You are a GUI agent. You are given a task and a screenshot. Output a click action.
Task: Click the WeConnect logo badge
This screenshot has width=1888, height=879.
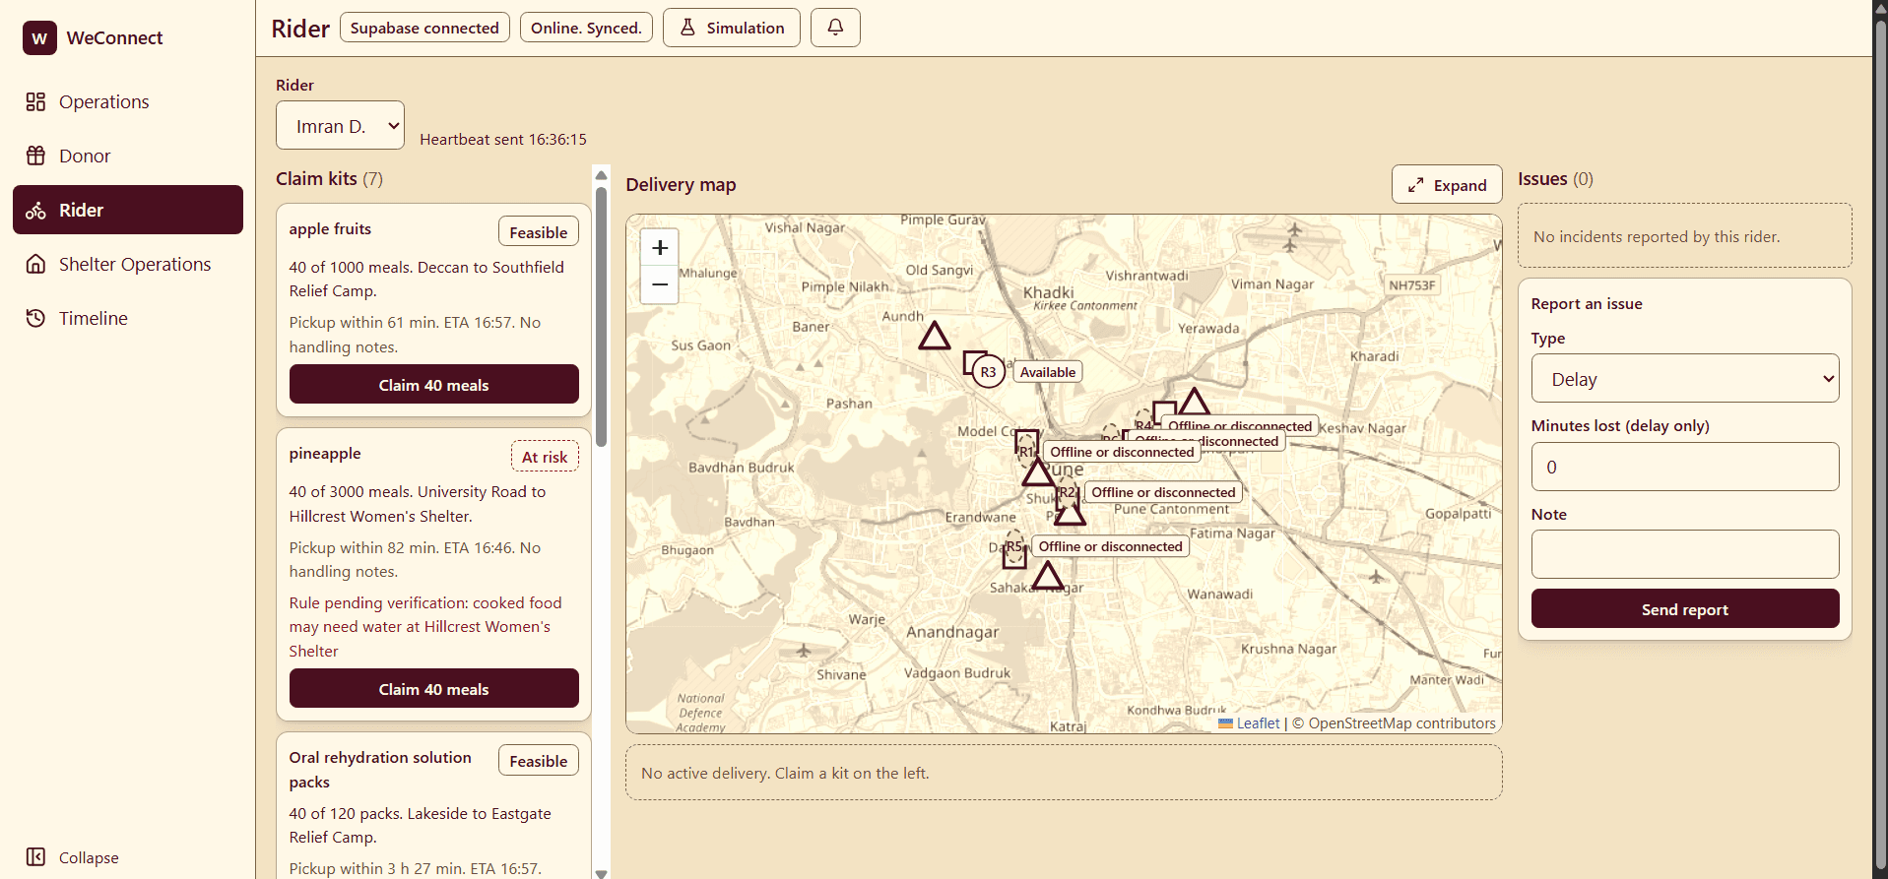pyautogui.click(x=39, y=38)
